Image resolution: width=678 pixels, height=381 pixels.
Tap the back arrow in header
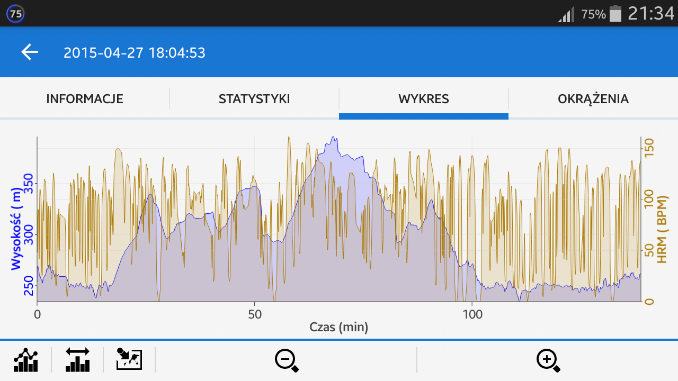coord(30,52)
